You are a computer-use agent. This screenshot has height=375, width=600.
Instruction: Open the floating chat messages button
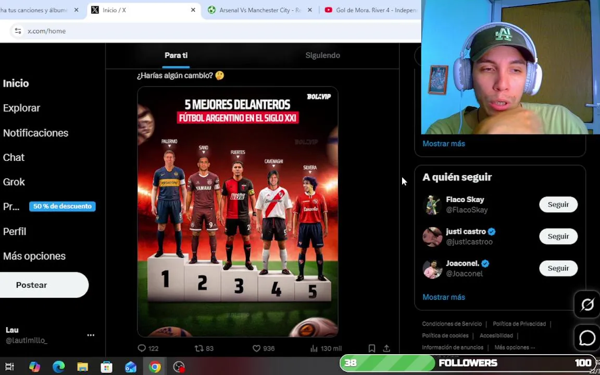587,338
